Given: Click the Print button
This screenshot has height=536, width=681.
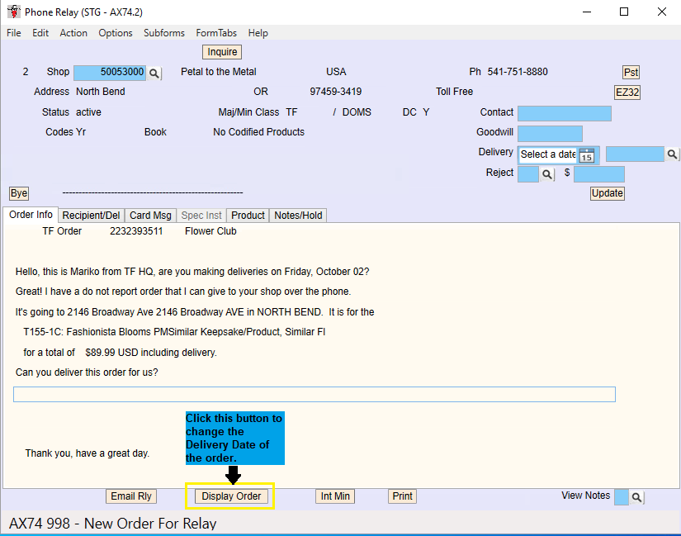Looking at the screenshot, I should tap(402, 496).
